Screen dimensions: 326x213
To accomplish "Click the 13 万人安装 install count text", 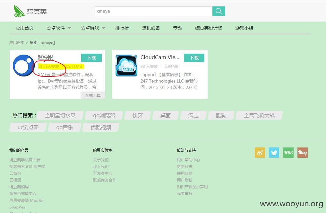I will click(48, 67).
